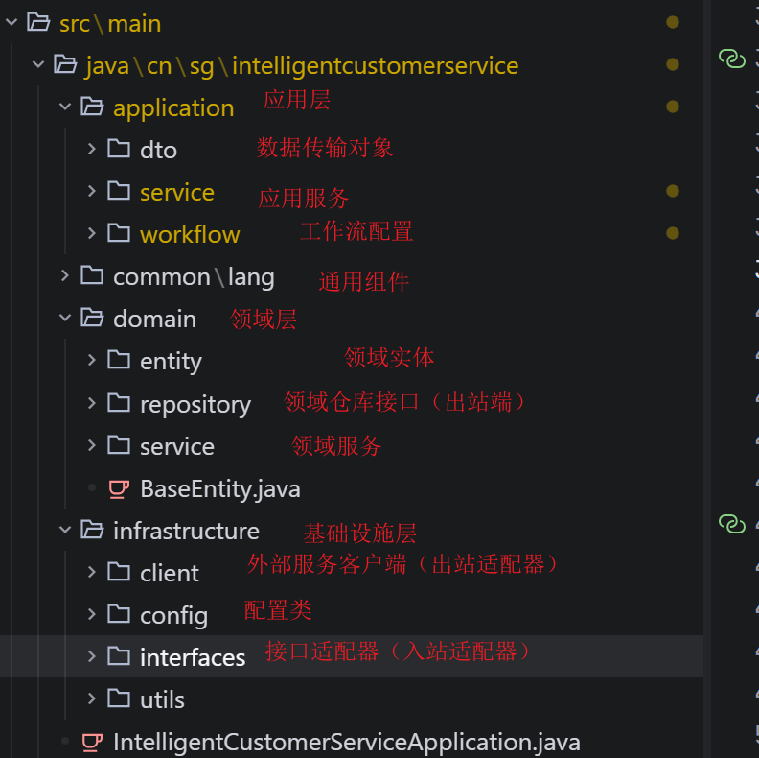Select the client folder label

click(x=170, y=574)
